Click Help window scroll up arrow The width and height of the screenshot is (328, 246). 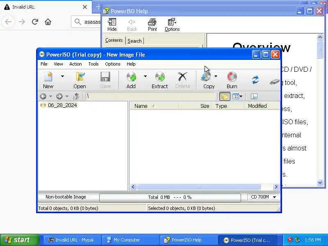coord(320,37)
